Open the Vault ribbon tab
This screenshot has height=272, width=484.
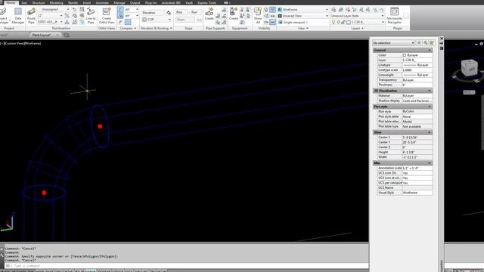pyautogui.click(x=189, y=2)
